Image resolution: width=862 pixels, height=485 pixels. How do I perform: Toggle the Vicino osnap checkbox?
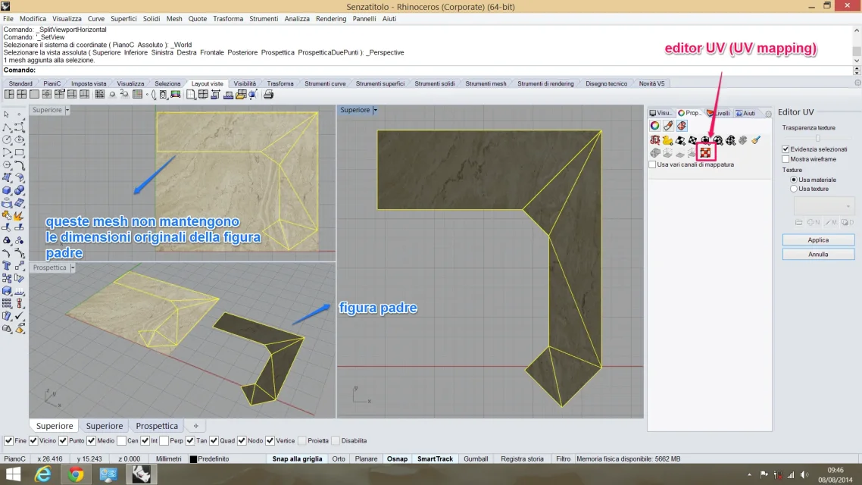pos(33,440)
